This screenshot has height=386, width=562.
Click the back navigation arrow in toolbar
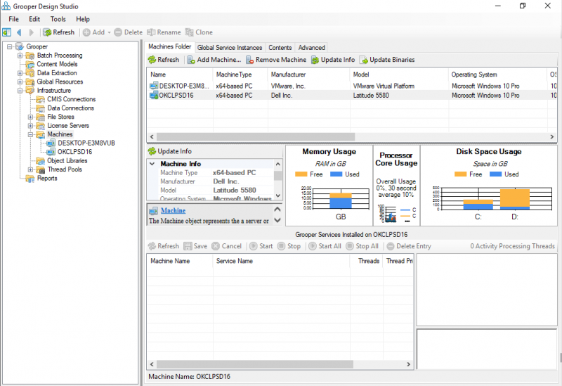(x=19, y=32)
